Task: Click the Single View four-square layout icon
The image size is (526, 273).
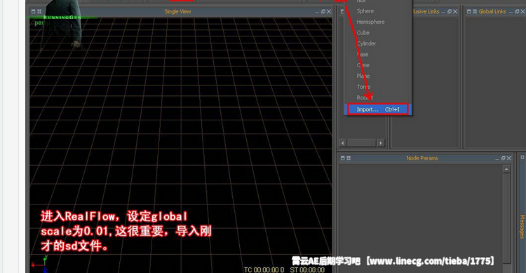Action: [39, 11]
